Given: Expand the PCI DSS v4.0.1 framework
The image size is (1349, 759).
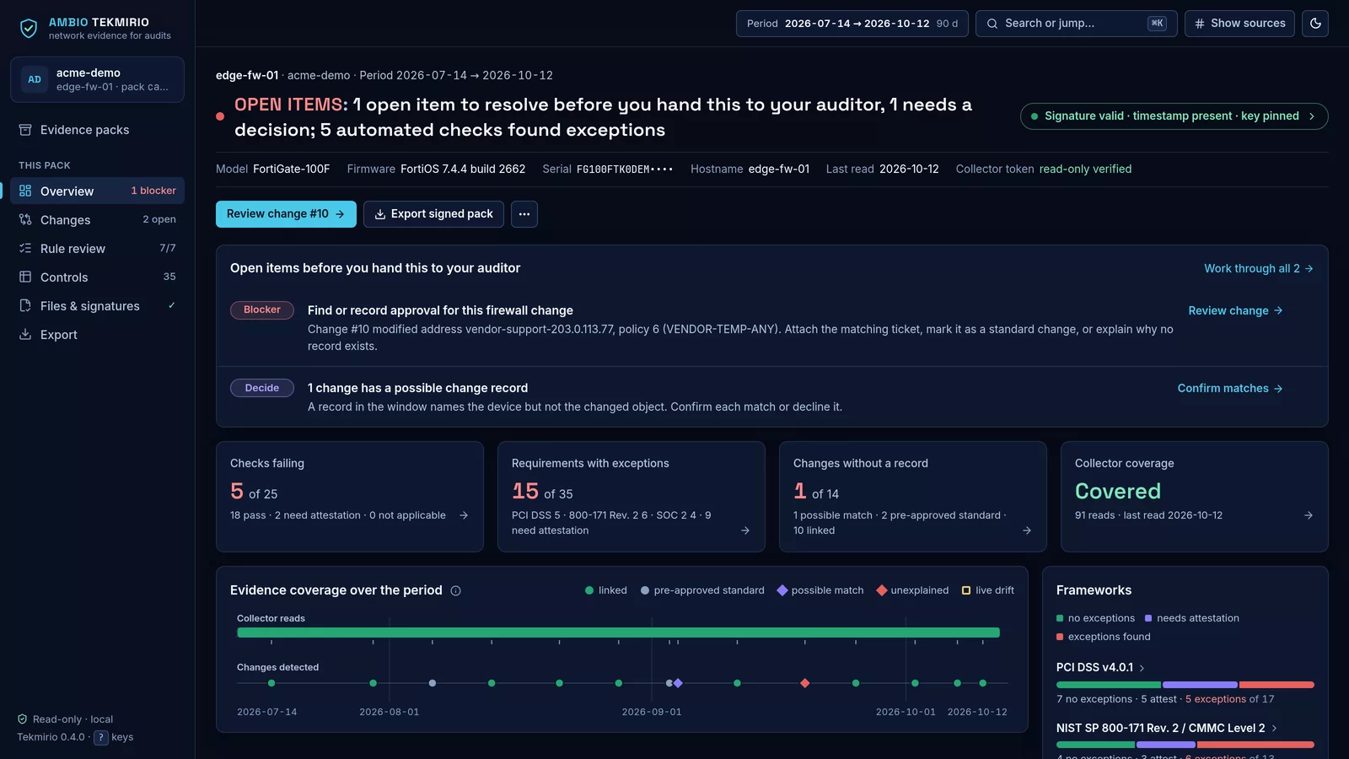Looking at the screenshot, I should coord(1101,667).
